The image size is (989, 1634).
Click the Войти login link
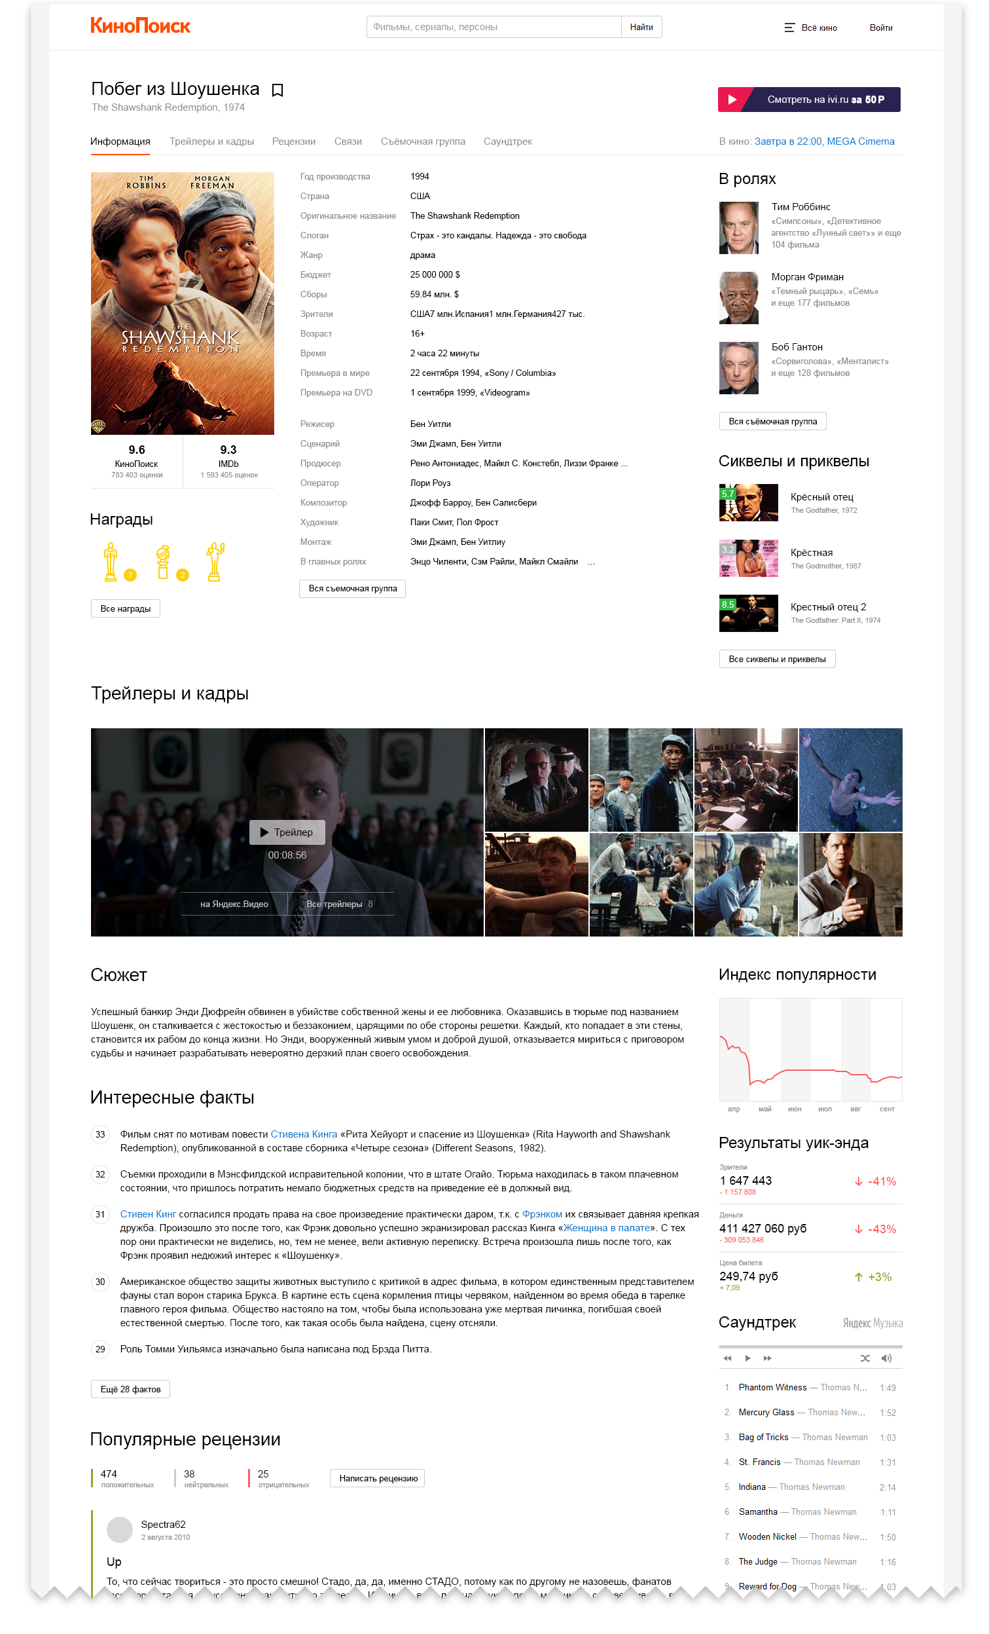881,28
